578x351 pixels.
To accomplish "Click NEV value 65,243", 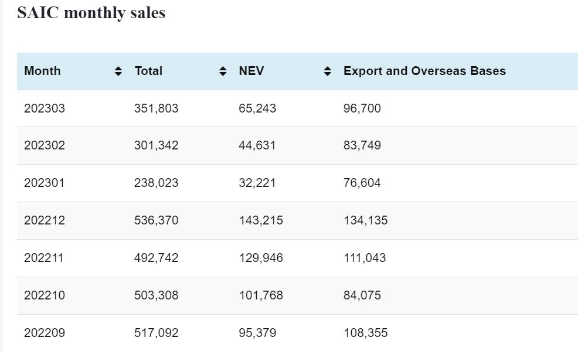I will click(257, 108).
